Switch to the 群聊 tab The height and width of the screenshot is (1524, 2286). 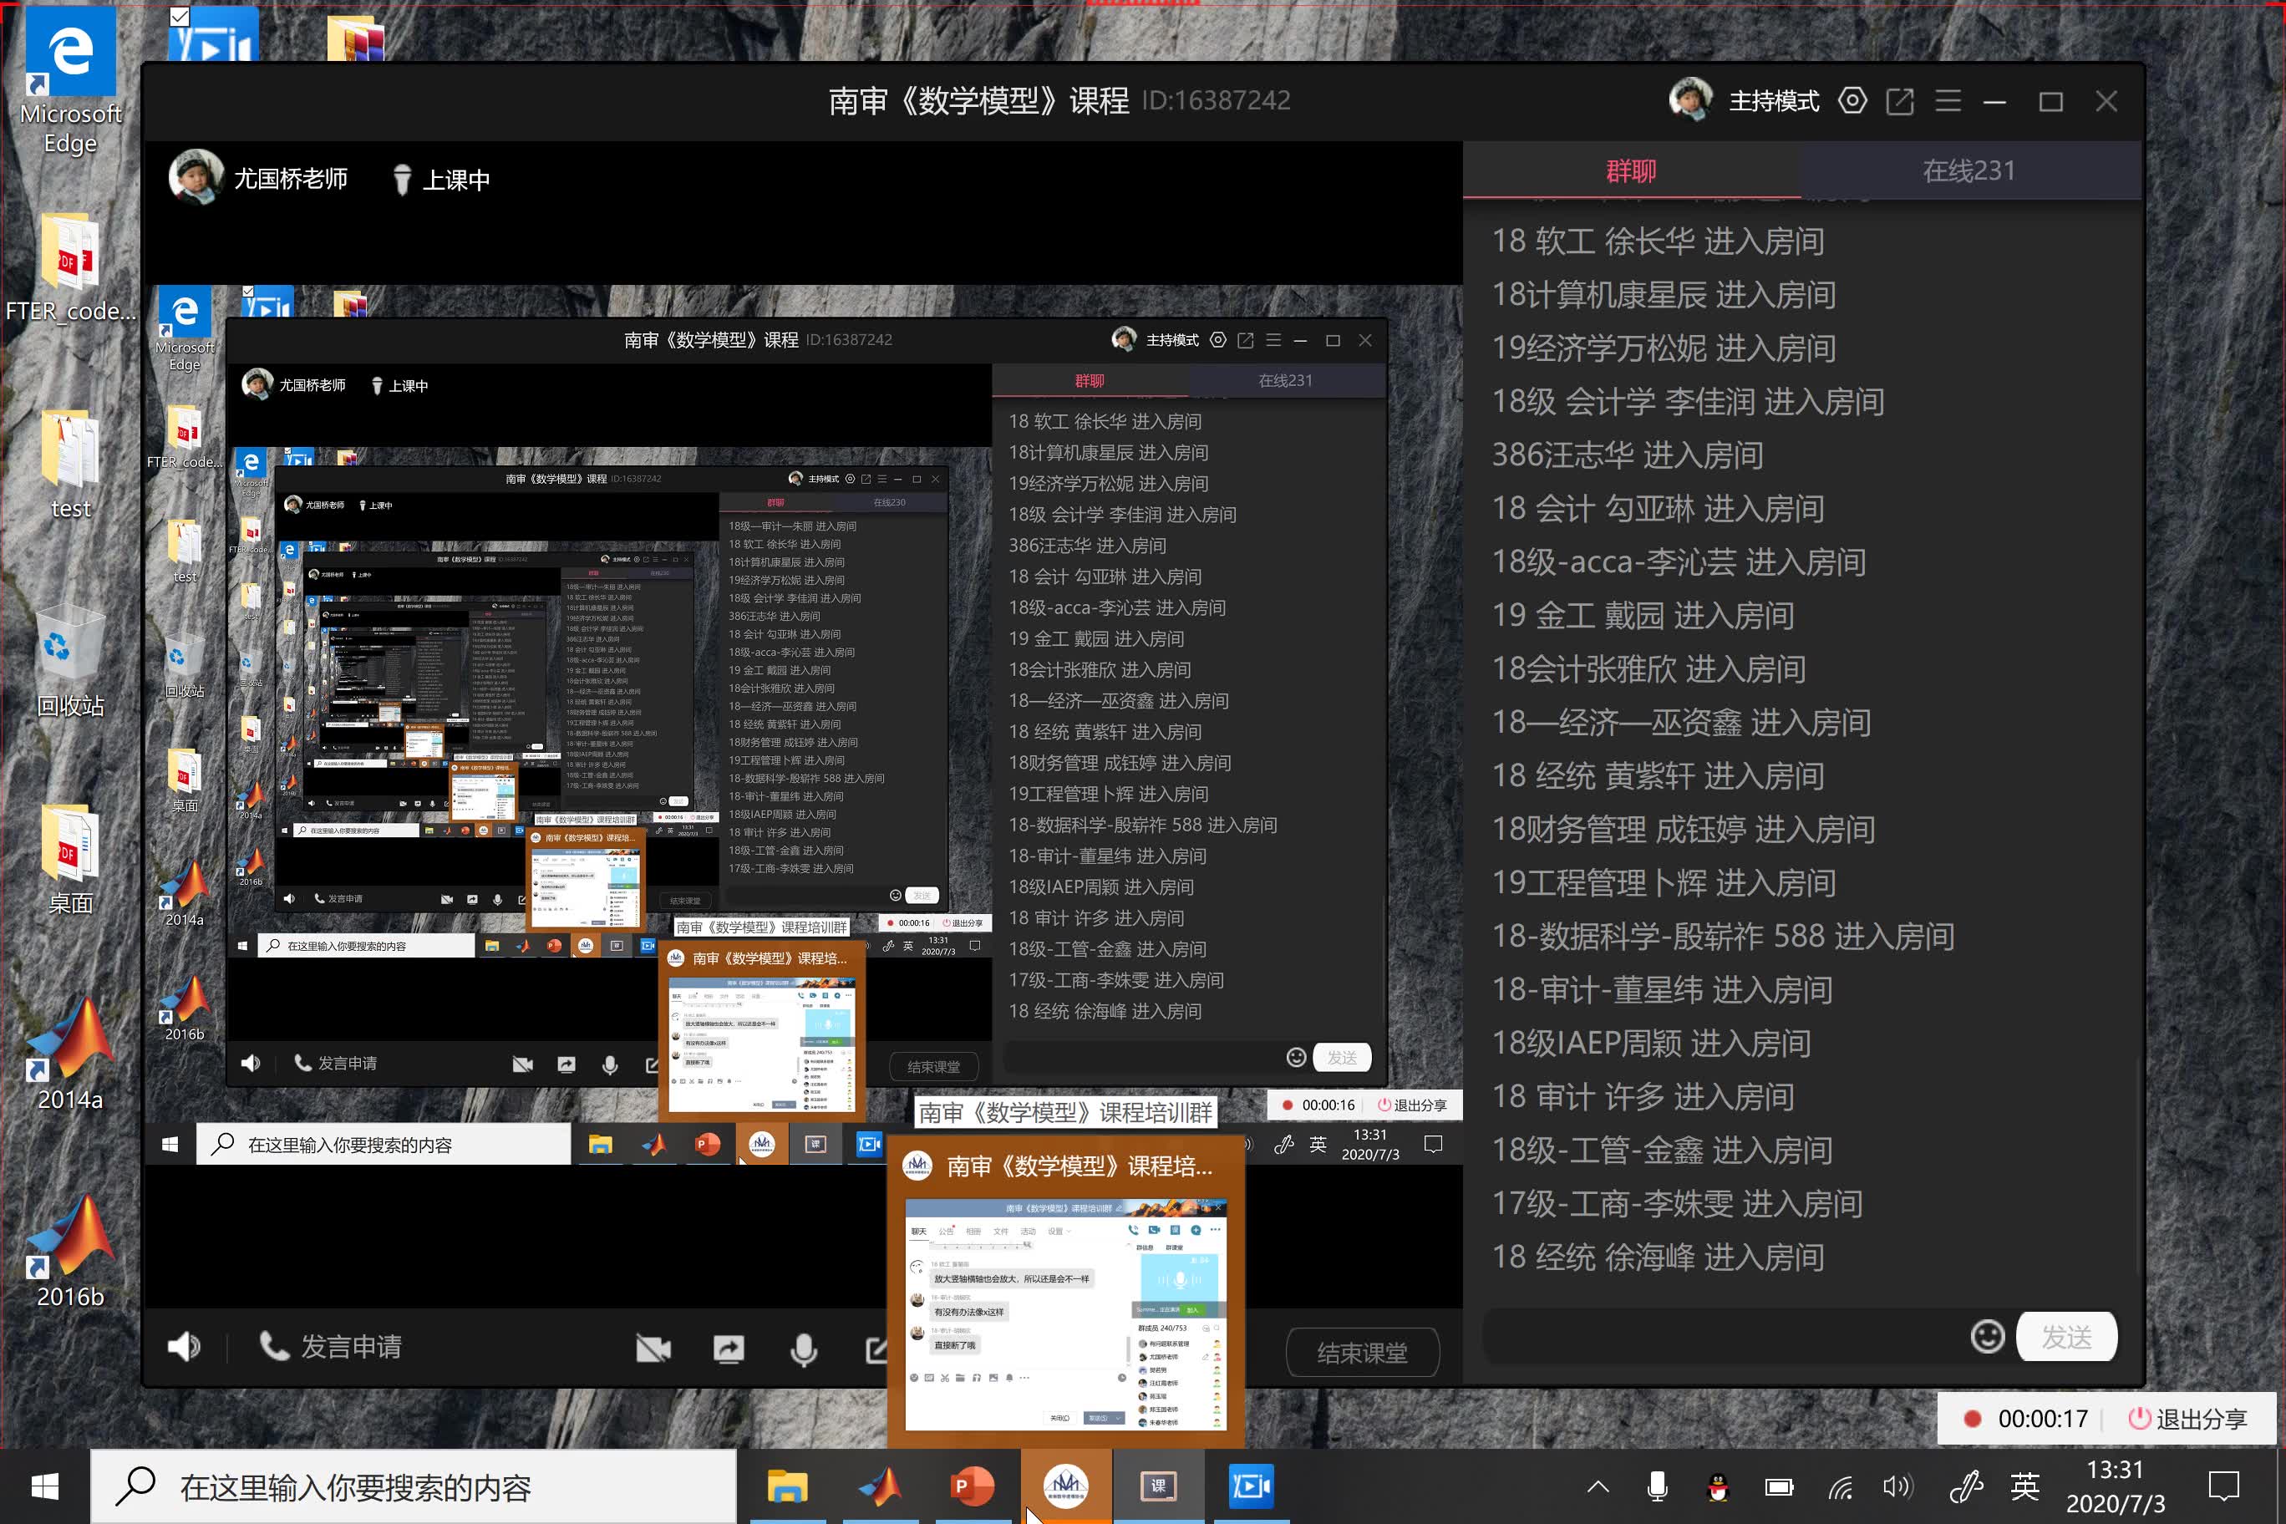(1631, 171)
